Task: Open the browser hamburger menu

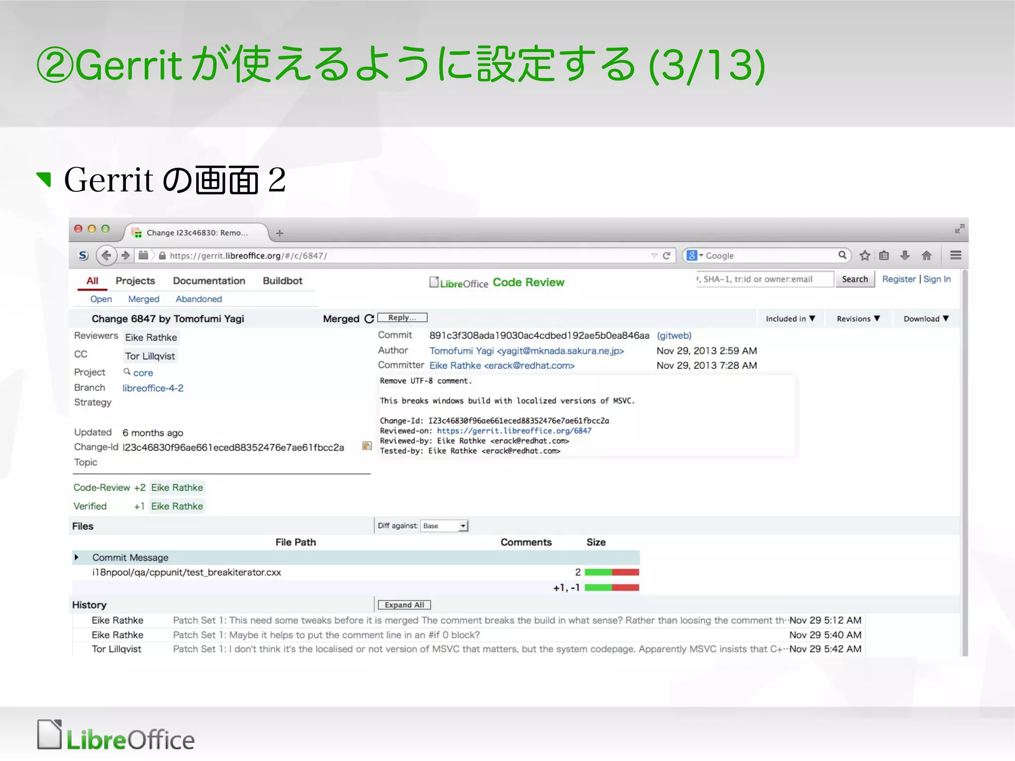Action: (x=956, y=255)
